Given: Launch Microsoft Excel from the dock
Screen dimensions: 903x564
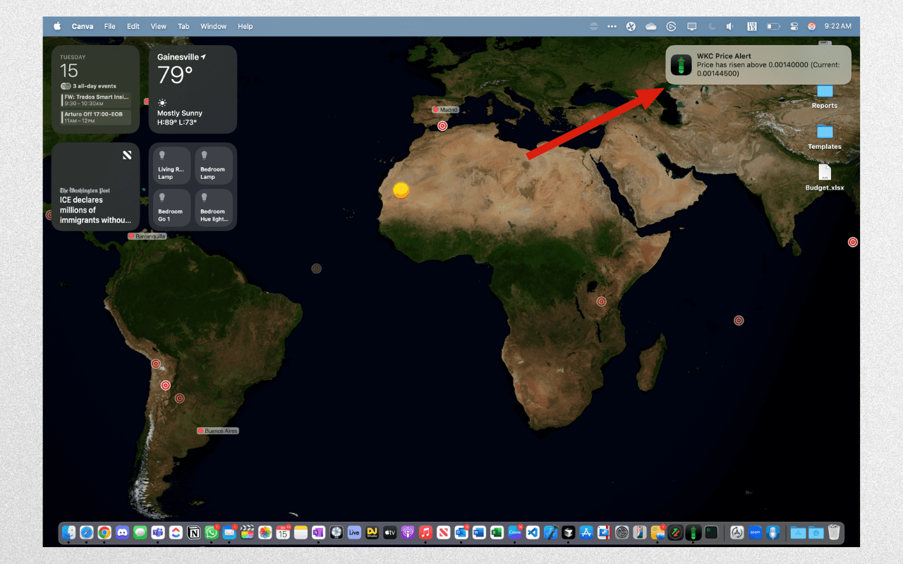Looking at the screenshot, I should coord(497,533).
